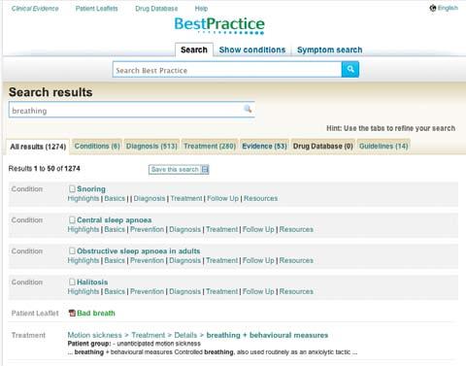Select the Search tab
The image size is (466, 366).
(194, 50)
